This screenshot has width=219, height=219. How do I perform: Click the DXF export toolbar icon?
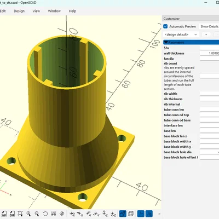click(x=12, y=214)
